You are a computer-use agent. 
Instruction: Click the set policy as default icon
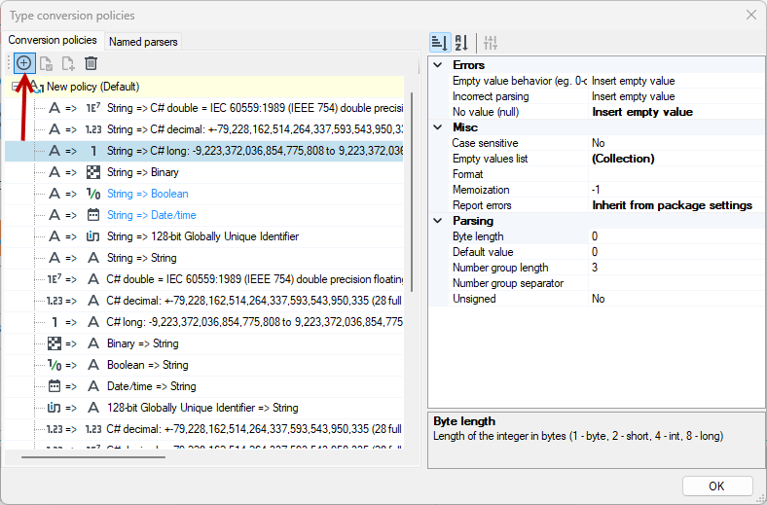pyautogui.click(x=46, y=63)
